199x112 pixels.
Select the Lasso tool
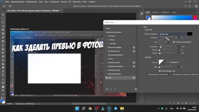coord(3,22)
